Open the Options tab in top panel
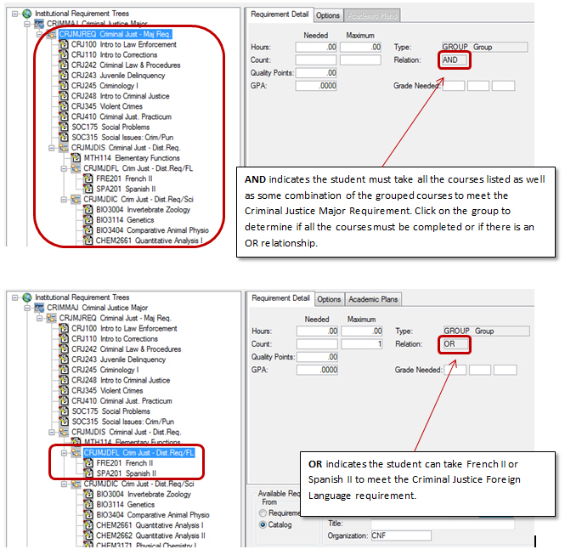Image resolution: width=565 pixels, height=555 pixels. point(328,15)
